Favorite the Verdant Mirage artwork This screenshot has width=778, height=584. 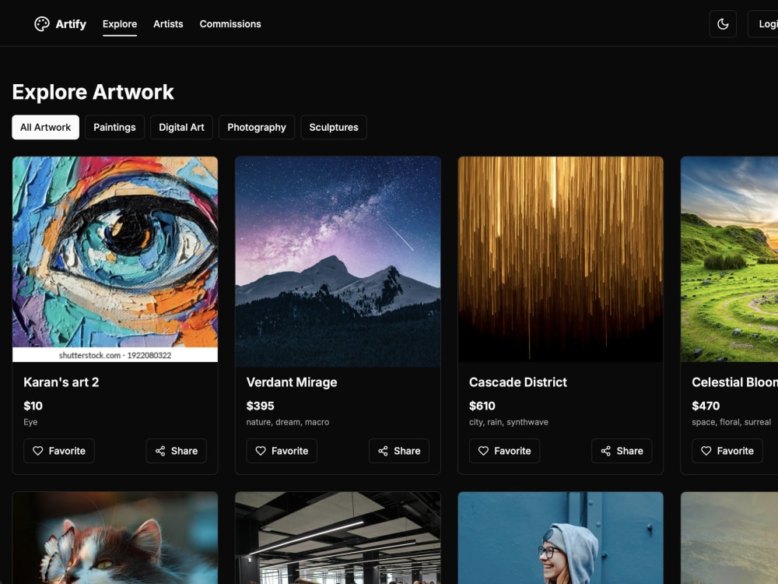tap(282, 451)
